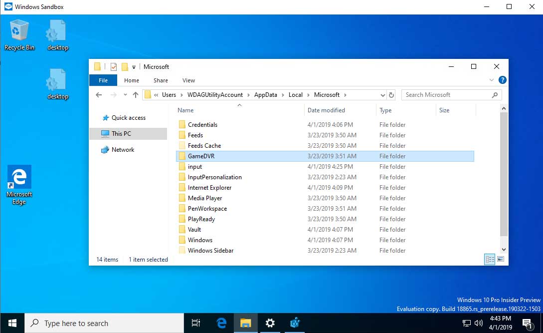The height and width of the screenshot is (333, 543).
Task: Select the GameDVR folder
Action: point(325,156)
